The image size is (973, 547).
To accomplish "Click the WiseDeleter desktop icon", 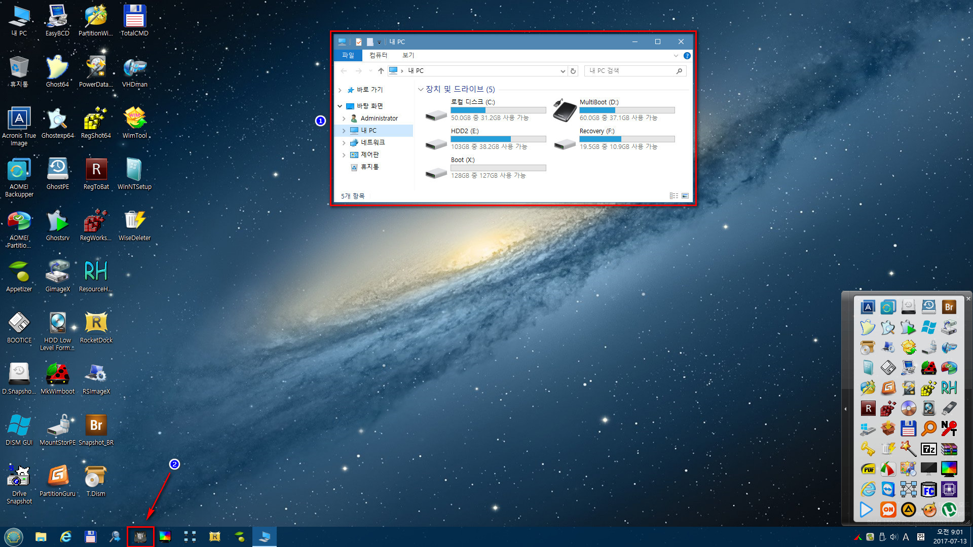I will click(134, 225).
